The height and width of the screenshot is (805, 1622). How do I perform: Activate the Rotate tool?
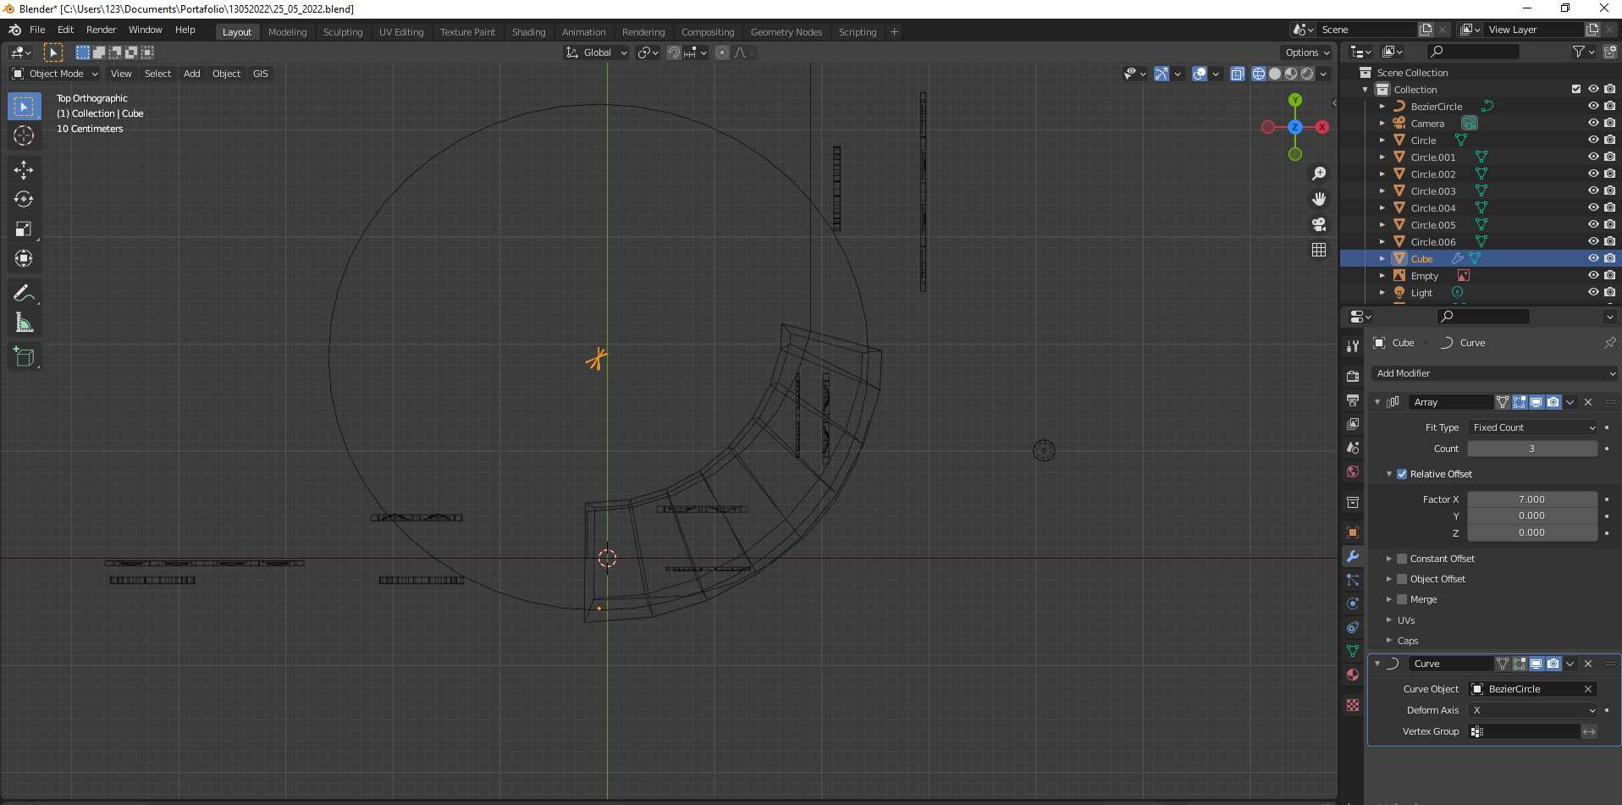24,200
